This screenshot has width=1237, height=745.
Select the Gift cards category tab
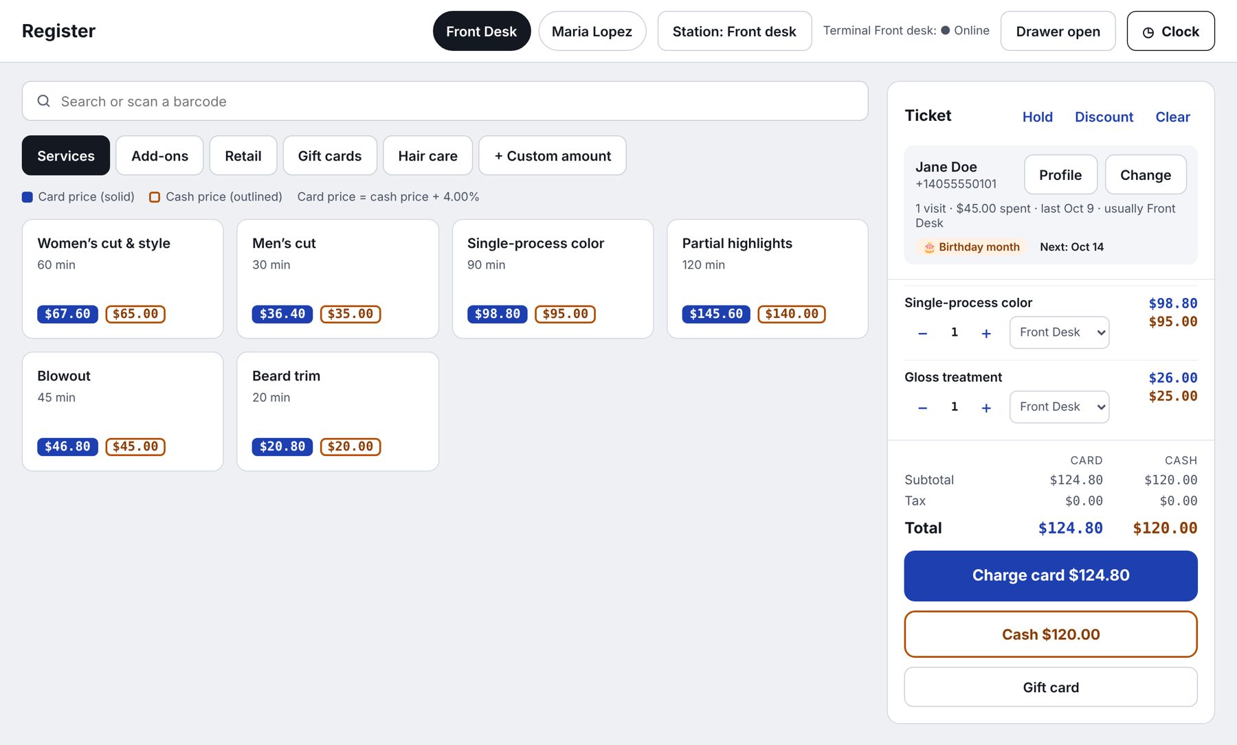(x=330, y=155)
